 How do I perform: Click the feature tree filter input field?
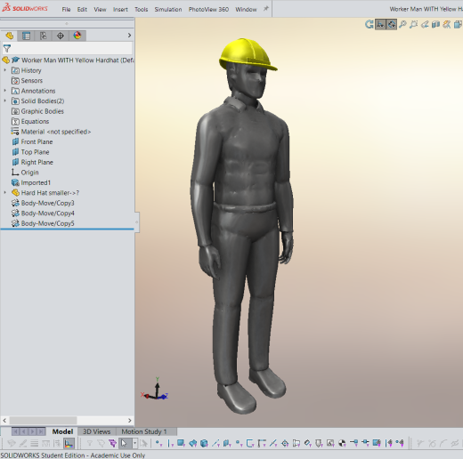tap(72, 48)
